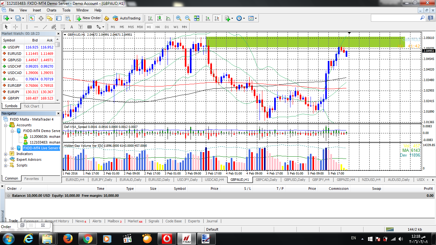
Task: Open the MetaEditor book icon
Action: point(107,18)
